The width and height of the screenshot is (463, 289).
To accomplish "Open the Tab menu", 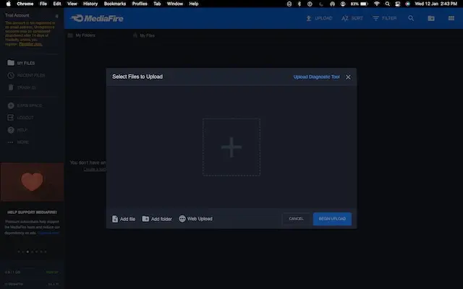I will [x=157, y=4].
